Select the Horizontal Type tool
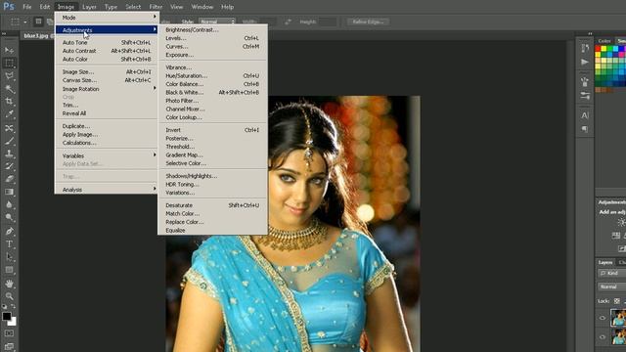626x352 pixels. pos(9,243)
